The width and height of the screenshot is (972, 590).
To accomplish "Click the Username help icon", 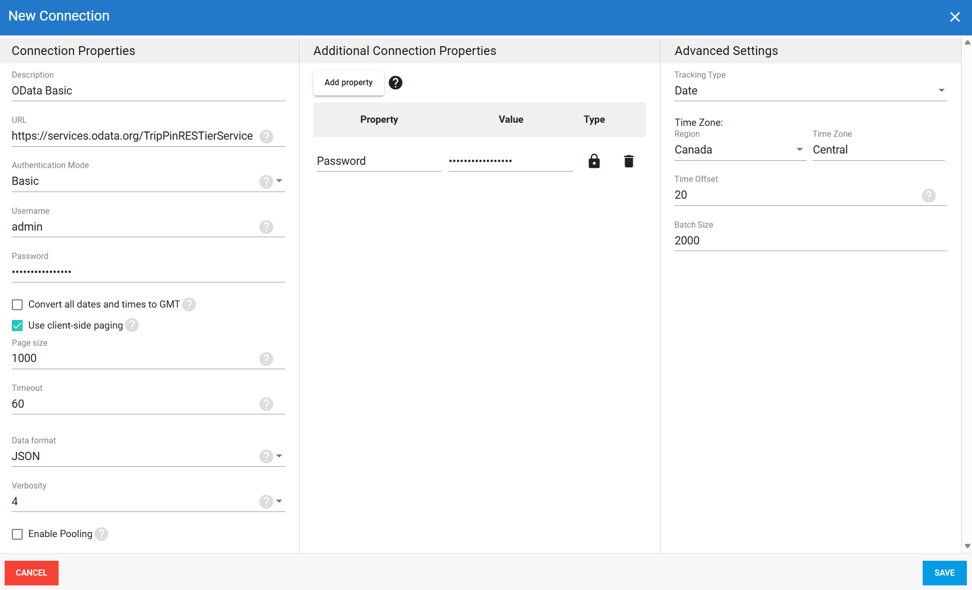I will point(266,227).
